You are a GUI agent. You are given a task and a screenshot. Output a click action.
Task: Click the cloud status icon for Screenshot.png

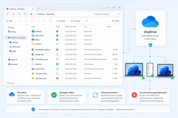[57, 73]
